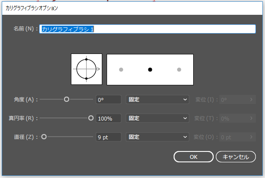Click the 変位 (O) diameter variation field
The image size is (265, 178).
(238, 137)
